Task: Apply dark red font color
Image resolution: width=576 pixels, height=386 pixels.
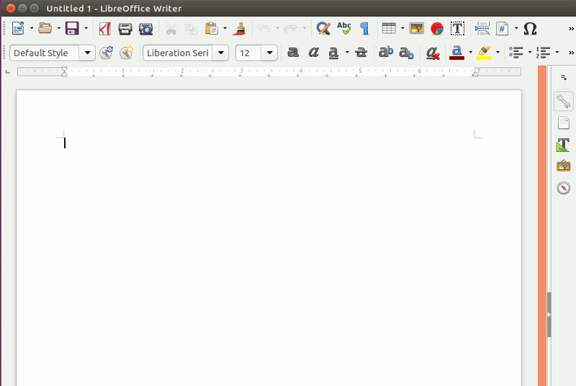Action: point(456,53)
